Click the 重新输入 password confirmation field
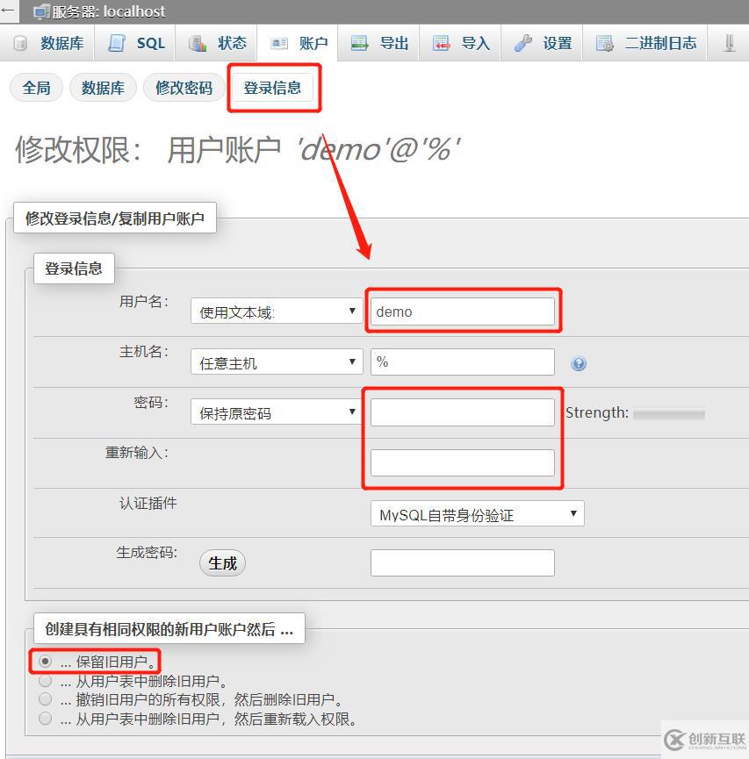This screenshot has height=759, width=749. click(462, 462)
